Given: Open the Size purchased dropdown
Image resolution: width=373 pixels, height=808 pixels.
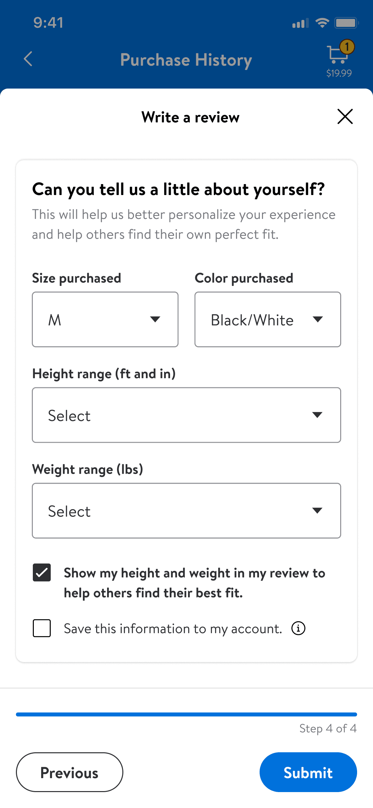Looking at the screenshot, I should click(105, 319).
